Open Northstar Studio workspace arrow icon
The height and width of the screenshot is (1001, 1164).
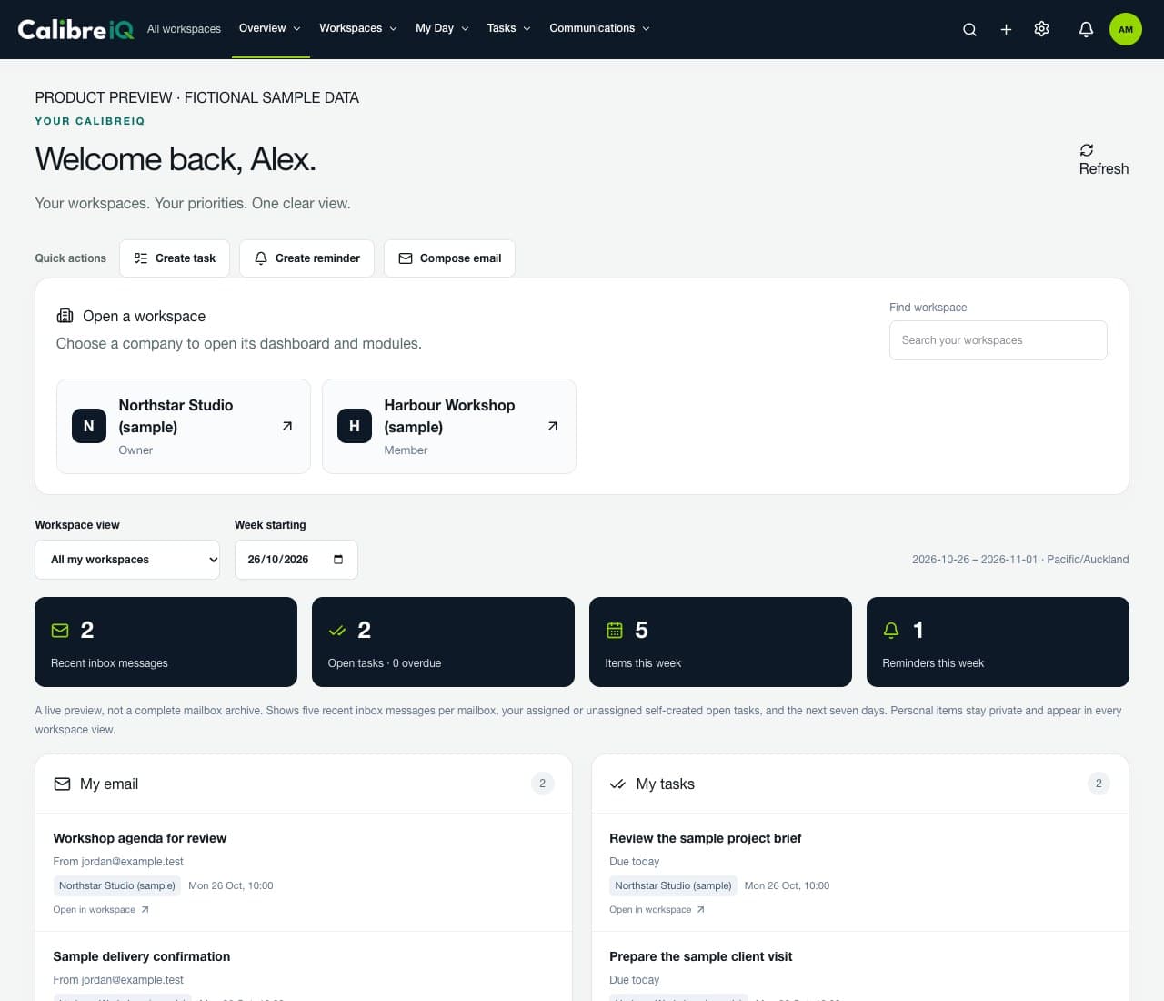(287, 426)
